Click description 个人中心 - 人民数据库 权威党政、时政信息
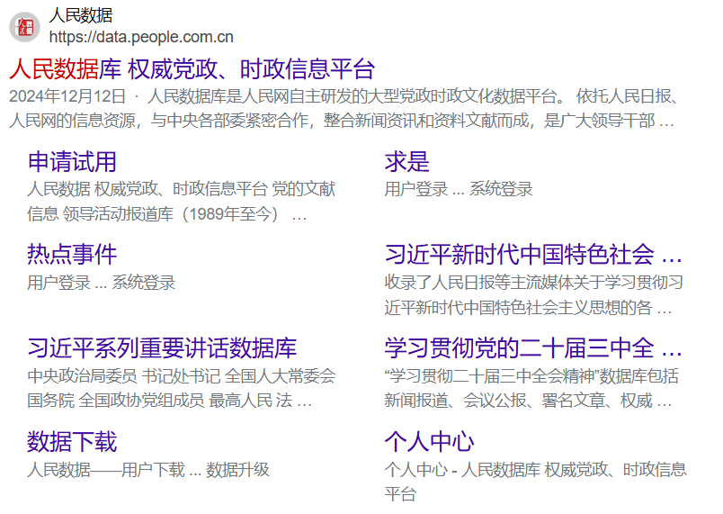 pyautogui.click(x=535, y=470)
